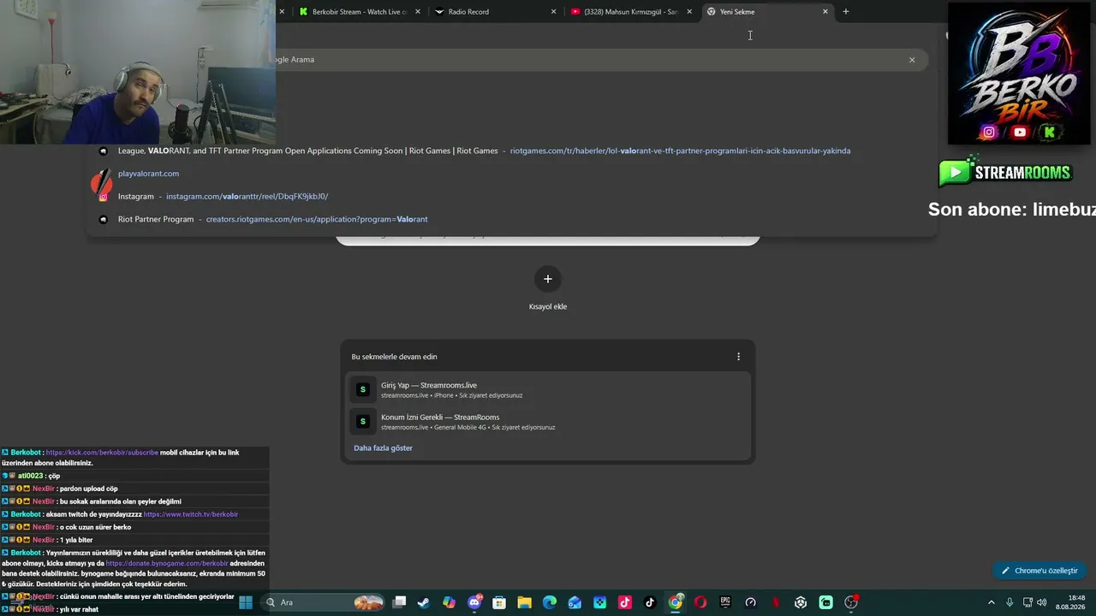1096x616 pixels.
Task: Close the Yeni Sekme tab
Action: tap(825, 12)
